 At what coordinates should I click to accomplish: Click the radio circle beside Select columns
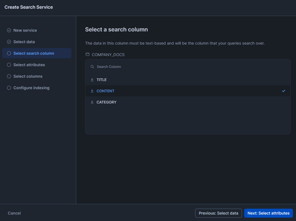(8, 76)
